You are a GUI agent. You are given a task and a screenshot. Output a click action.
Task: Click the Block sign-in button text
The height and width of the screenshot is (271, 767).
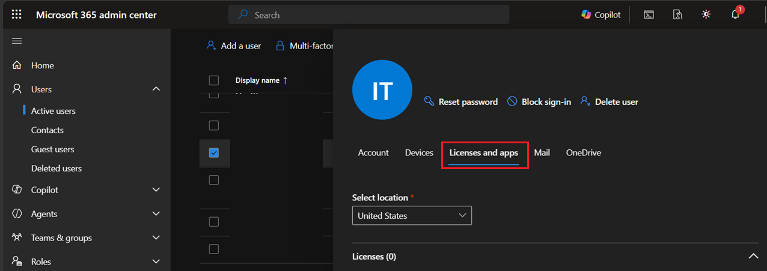click(x=546, y=102)
